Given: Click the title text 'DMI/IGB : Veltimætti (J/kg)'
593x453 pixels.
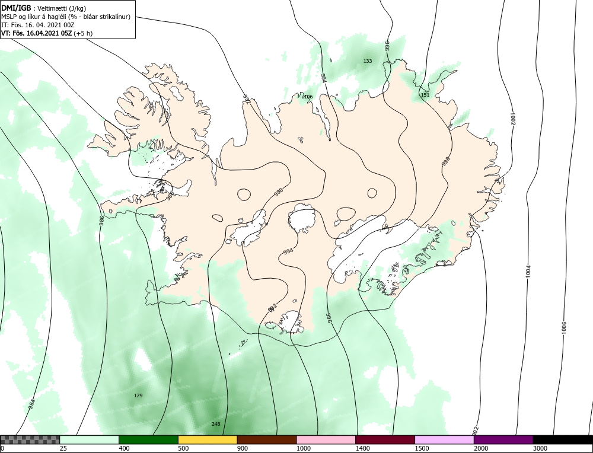Looking at the screenshot, I should click(43, 8).
